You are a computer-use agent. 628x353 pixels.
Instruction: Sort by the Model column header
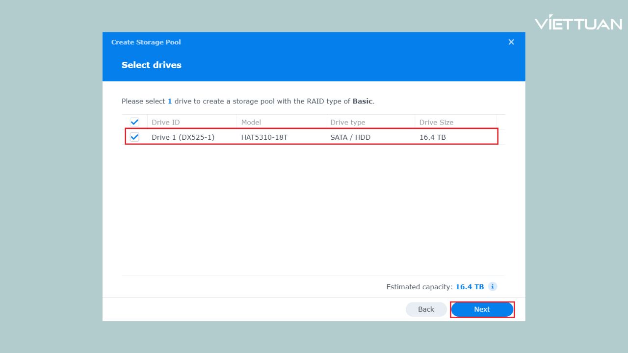click(251, 123)
